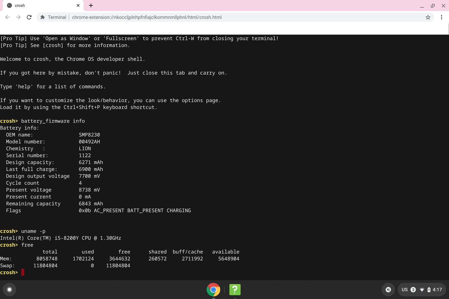Click the browser forward arrow

[x=18, y=17]
